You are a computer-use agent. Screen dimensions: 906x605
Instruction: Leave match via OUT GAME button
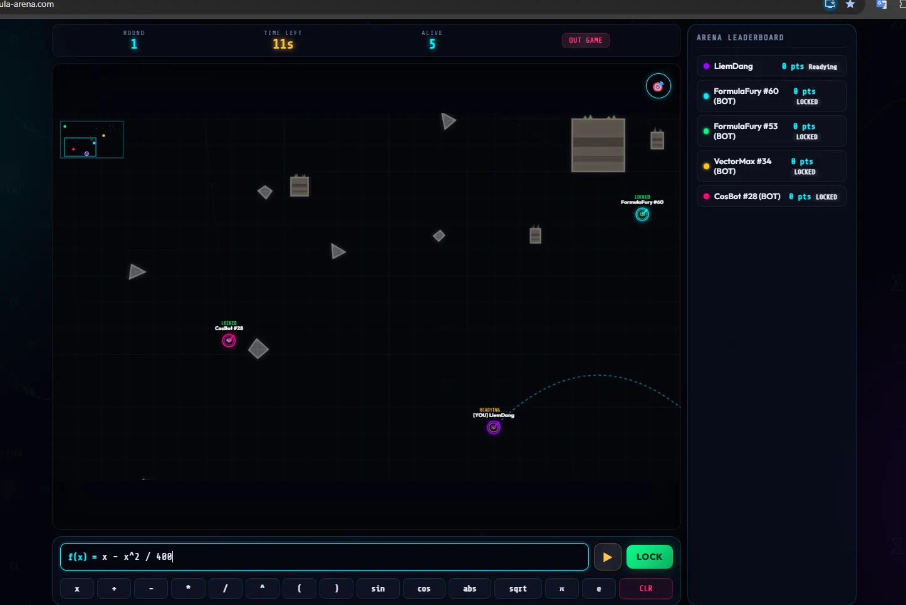[x=586, y=40]
